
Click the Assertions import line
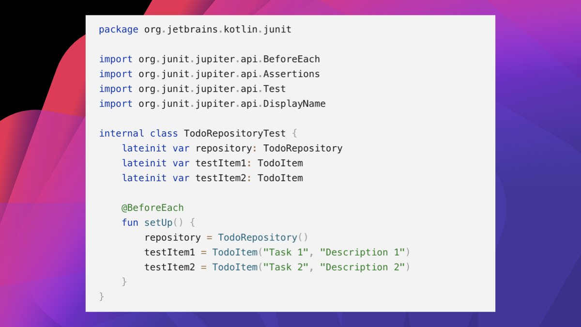point(208,74)
